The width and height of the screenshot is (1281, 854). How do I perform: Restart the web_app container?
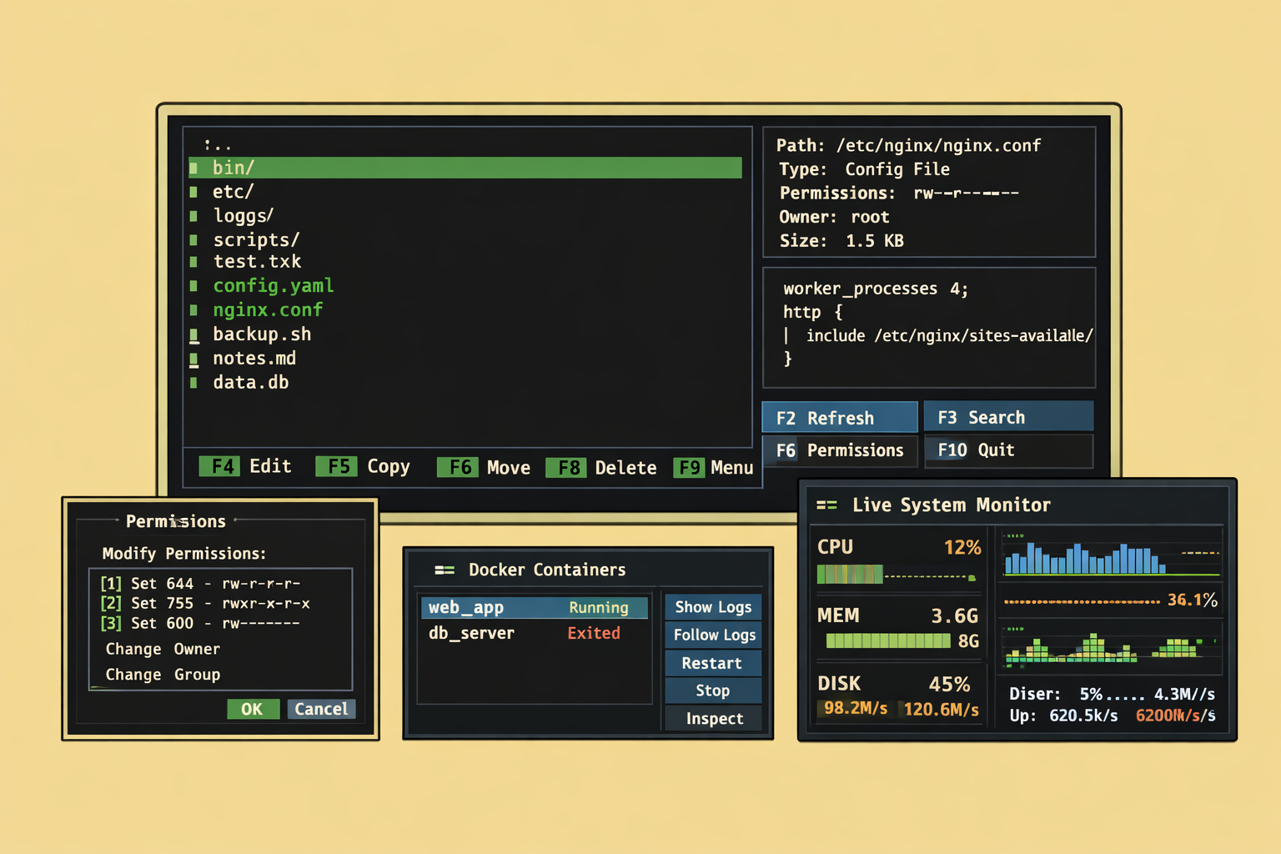click(x=712, y=663)
